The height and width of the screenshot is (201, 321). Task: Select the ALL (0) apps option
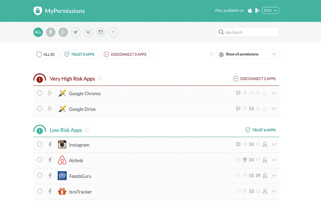point(46,54)
